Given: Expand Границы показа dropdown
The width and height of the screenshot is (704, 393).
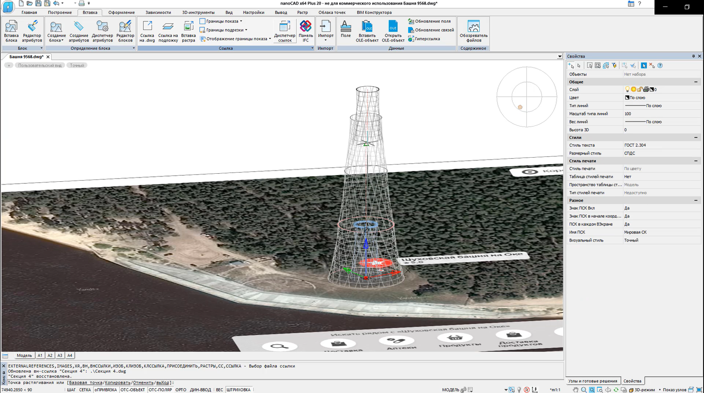Looking at the screenshot, I should [241, 21].
